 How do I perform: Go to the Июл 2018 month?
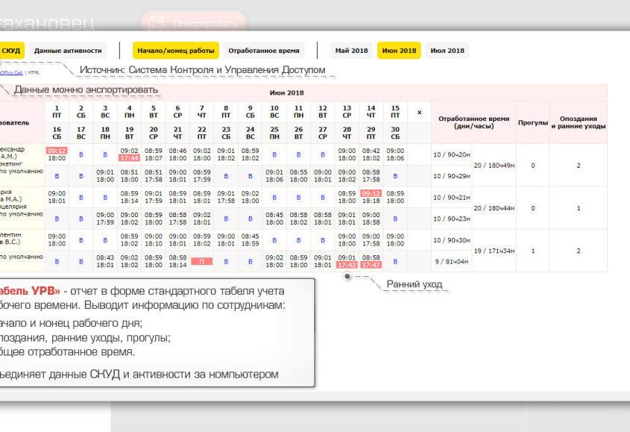tap(447, 51)
